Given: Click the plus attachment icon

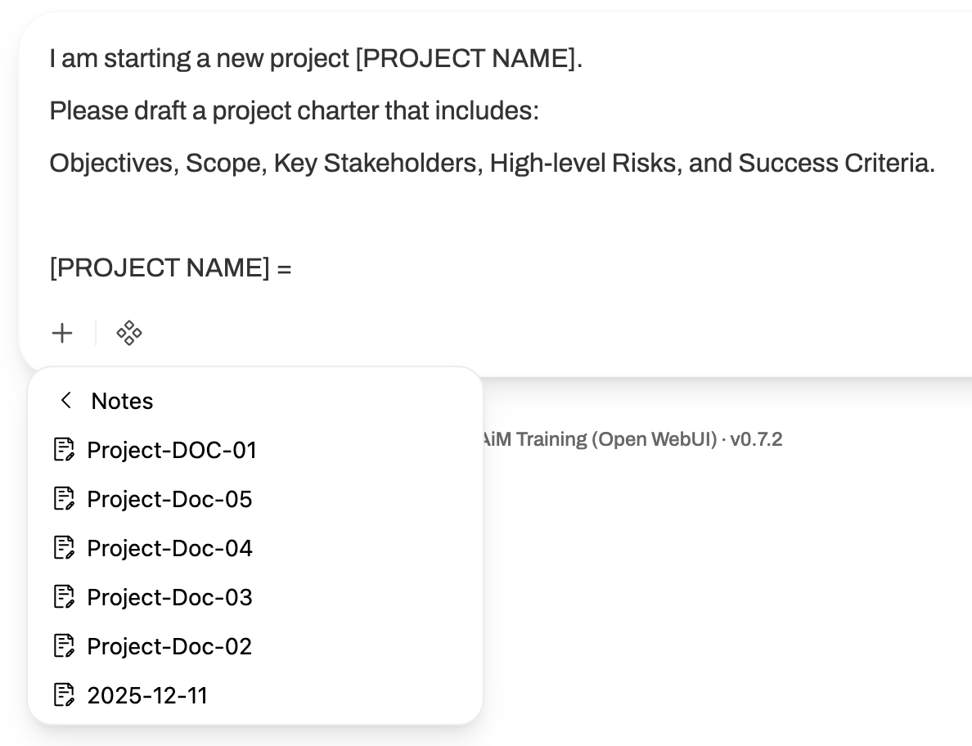Looking at the screenshot, I should click(62, 333).
